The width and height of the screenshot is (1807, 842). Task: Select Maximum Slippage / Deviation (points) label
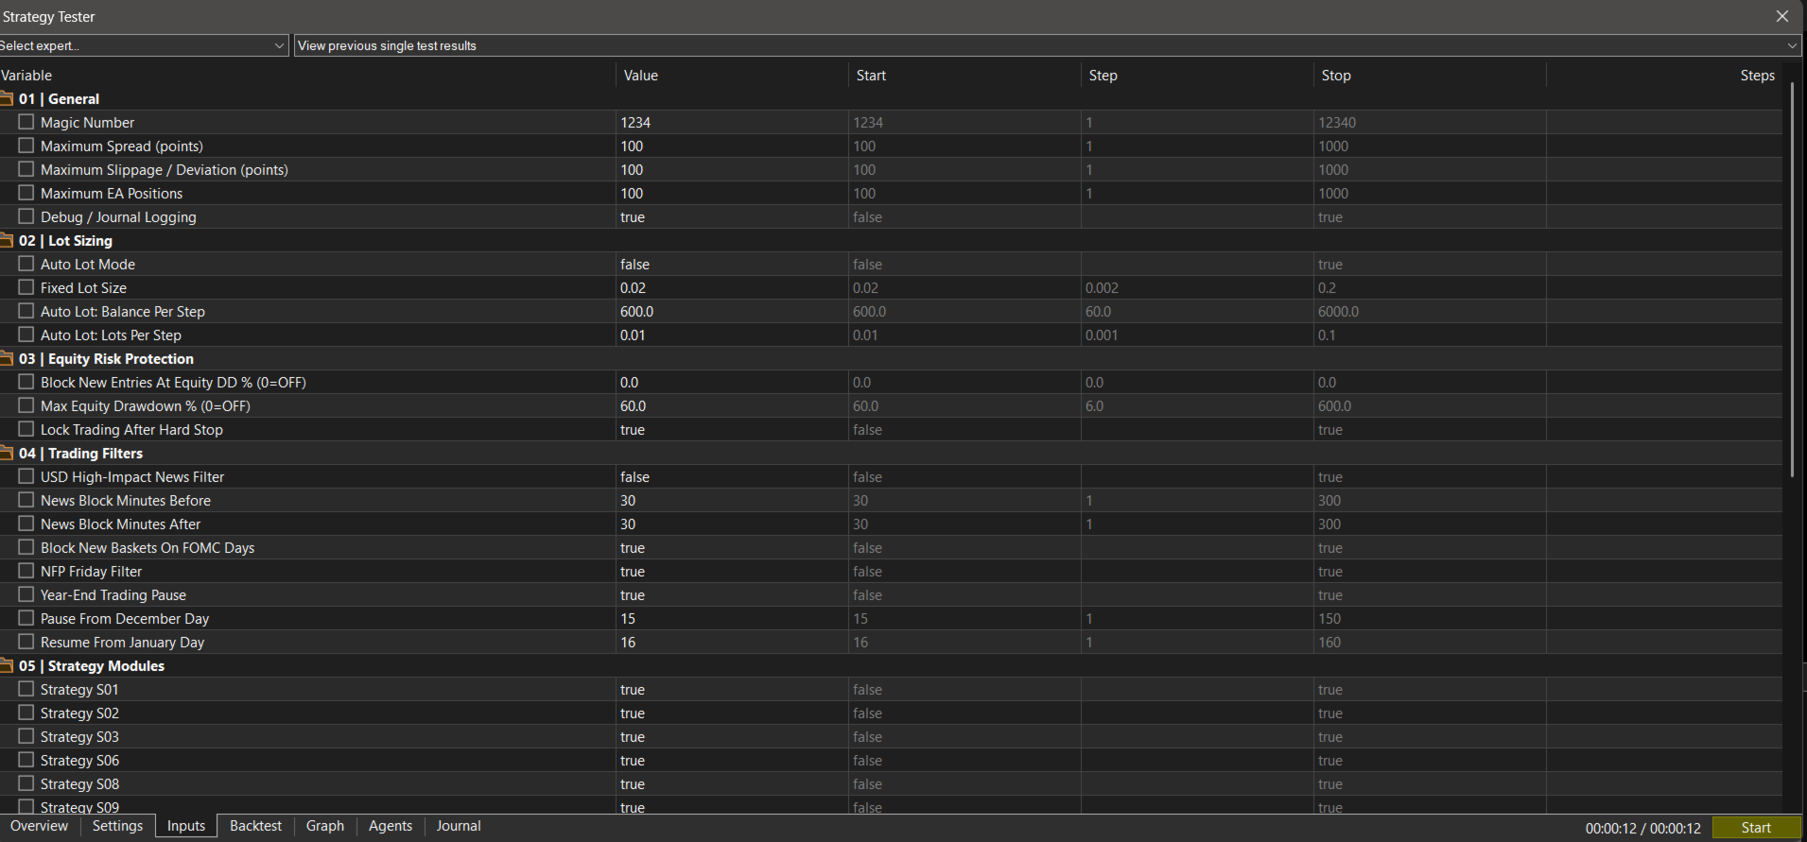165,169
